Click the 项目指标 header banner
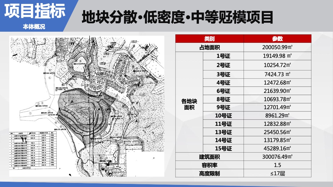333x187 pixels. [34, 11]
